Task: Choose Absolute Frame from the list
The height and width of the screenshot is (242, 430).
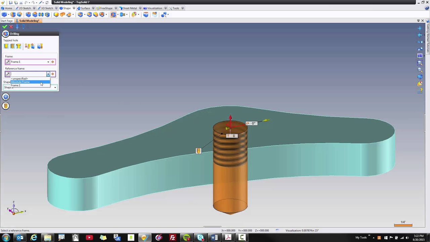Action: coord(30,82)
